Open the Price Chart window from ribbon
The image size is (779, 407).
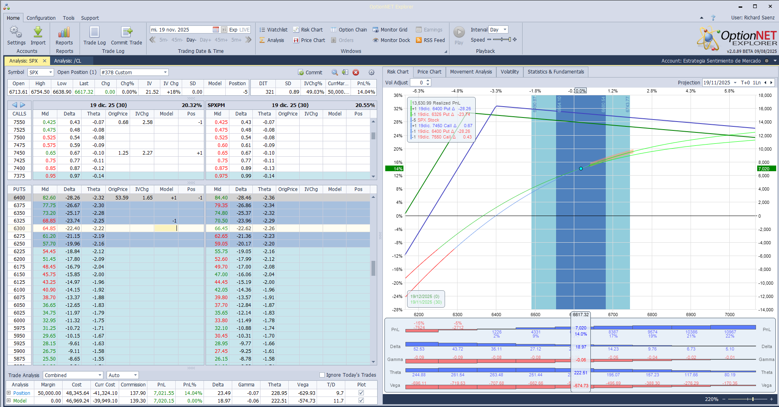click(309, 40)
